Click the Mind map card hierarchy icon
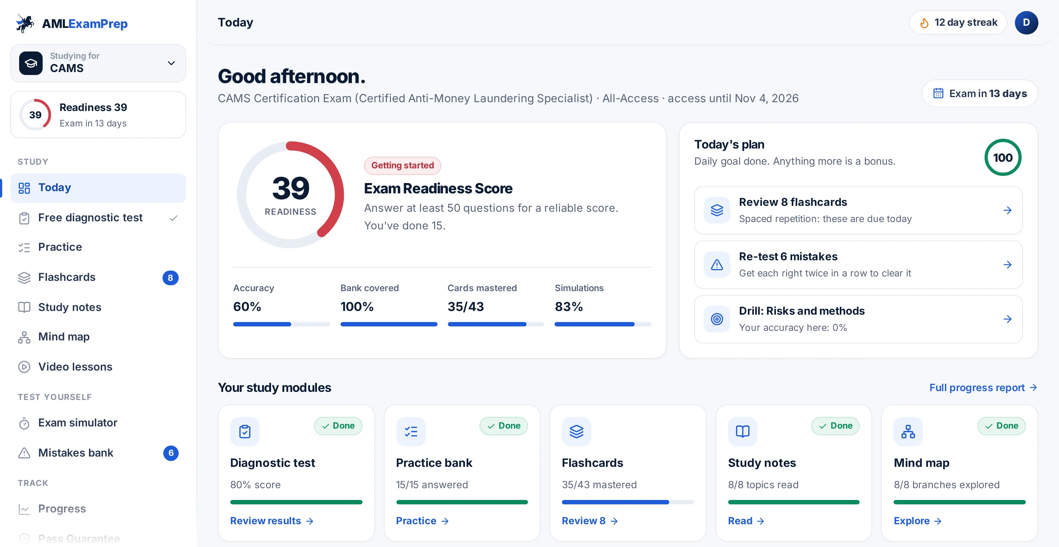This screenshot has width=1059, height=547. pyautogui.click(x=908, y=432)
